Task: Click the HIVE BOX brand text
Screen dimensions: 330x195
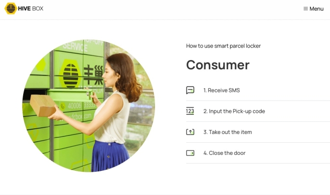Action: [x=31, y=8]
